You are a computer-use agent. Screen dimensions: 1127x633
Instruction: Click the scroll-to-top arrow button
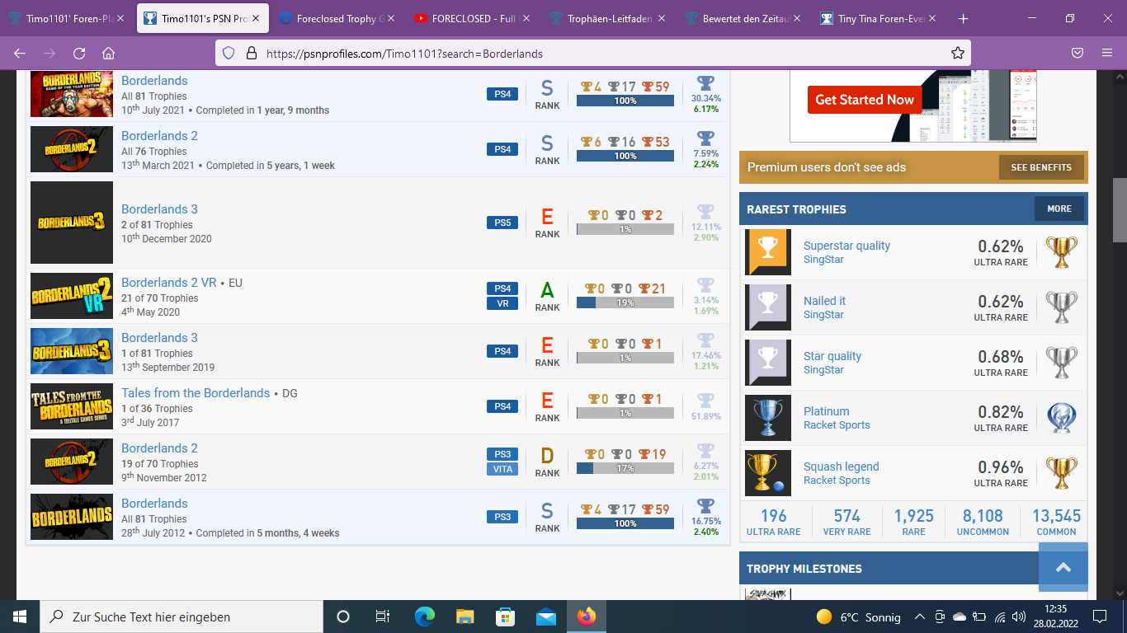pyautogui.click(x=1063, y=567)
